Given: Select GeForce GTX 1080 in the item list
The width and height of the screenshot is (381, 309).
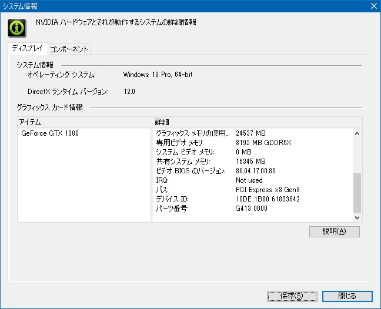Looking at the screenshot, I should [50, 133].
